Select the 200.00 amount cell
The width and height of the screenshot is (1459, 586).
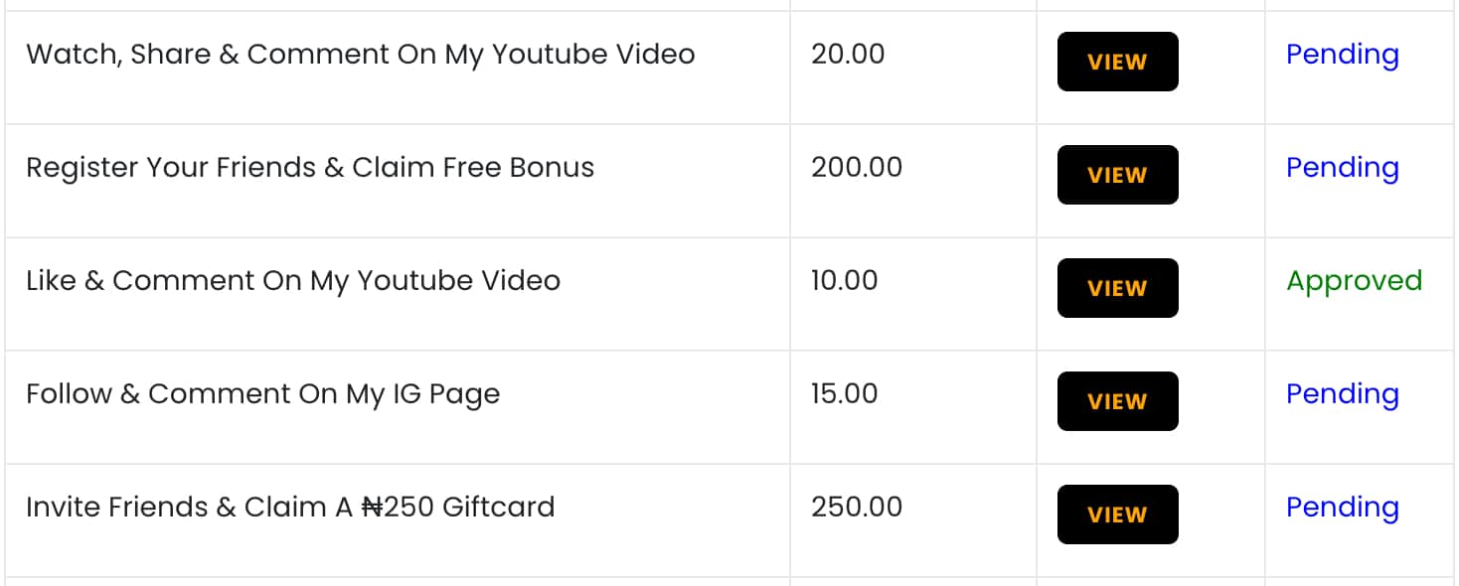tap(857, 168)
